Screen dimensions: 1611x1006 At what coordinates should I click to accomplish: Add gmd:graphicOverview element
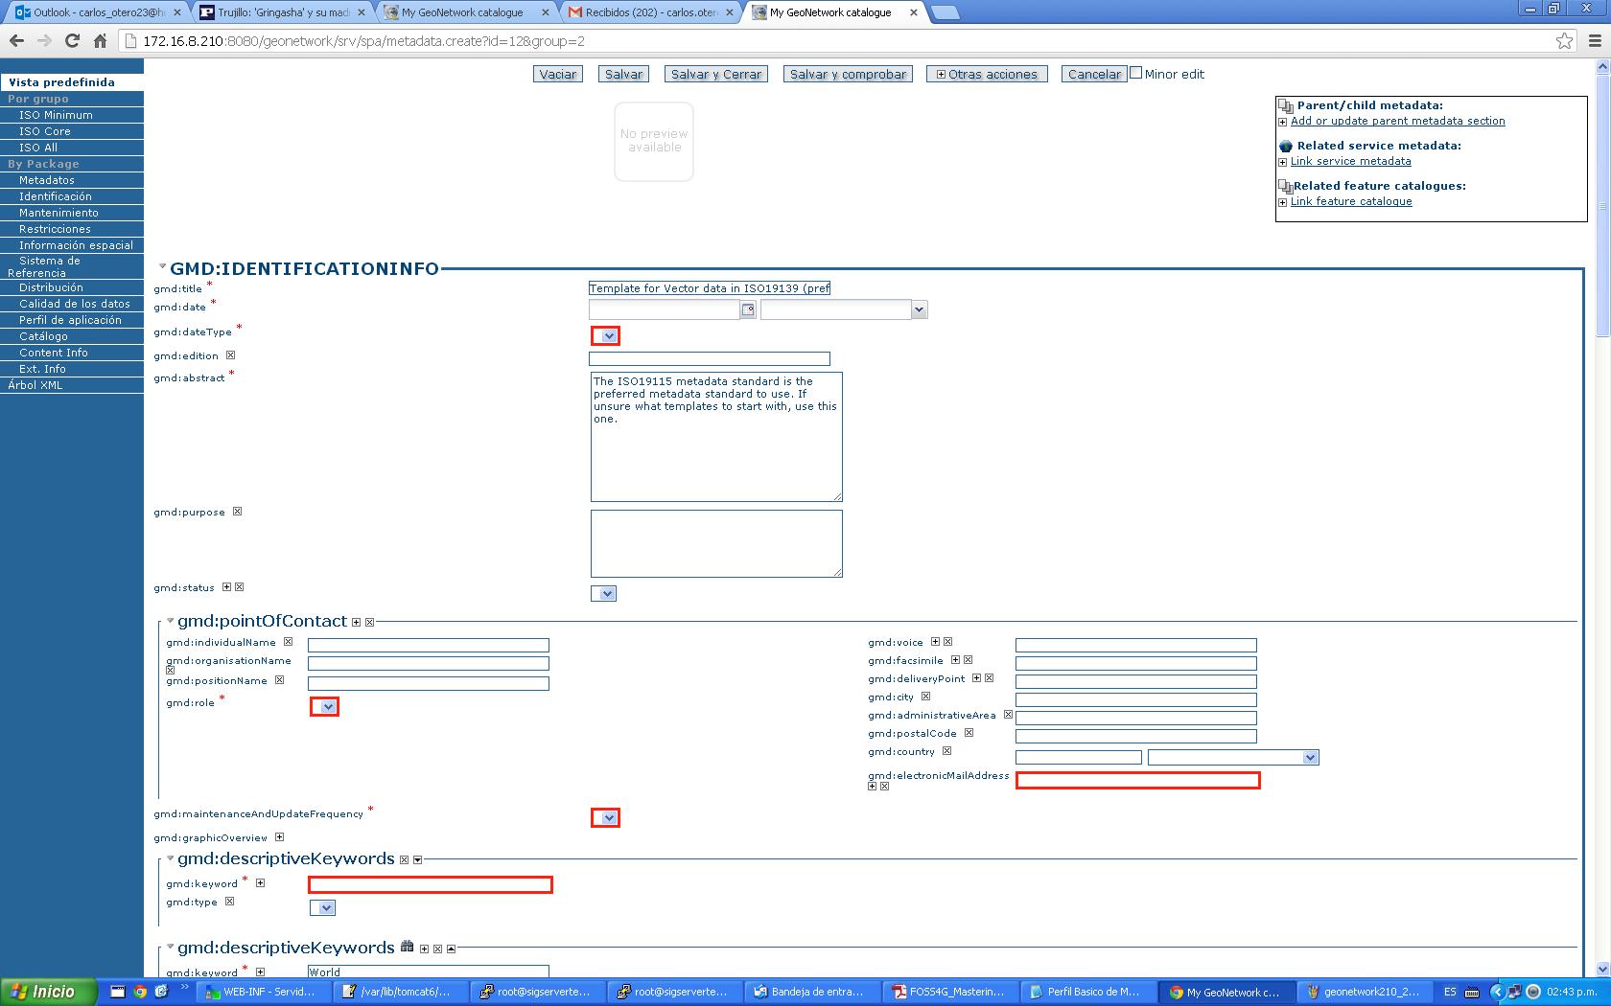tap(279, 836)
